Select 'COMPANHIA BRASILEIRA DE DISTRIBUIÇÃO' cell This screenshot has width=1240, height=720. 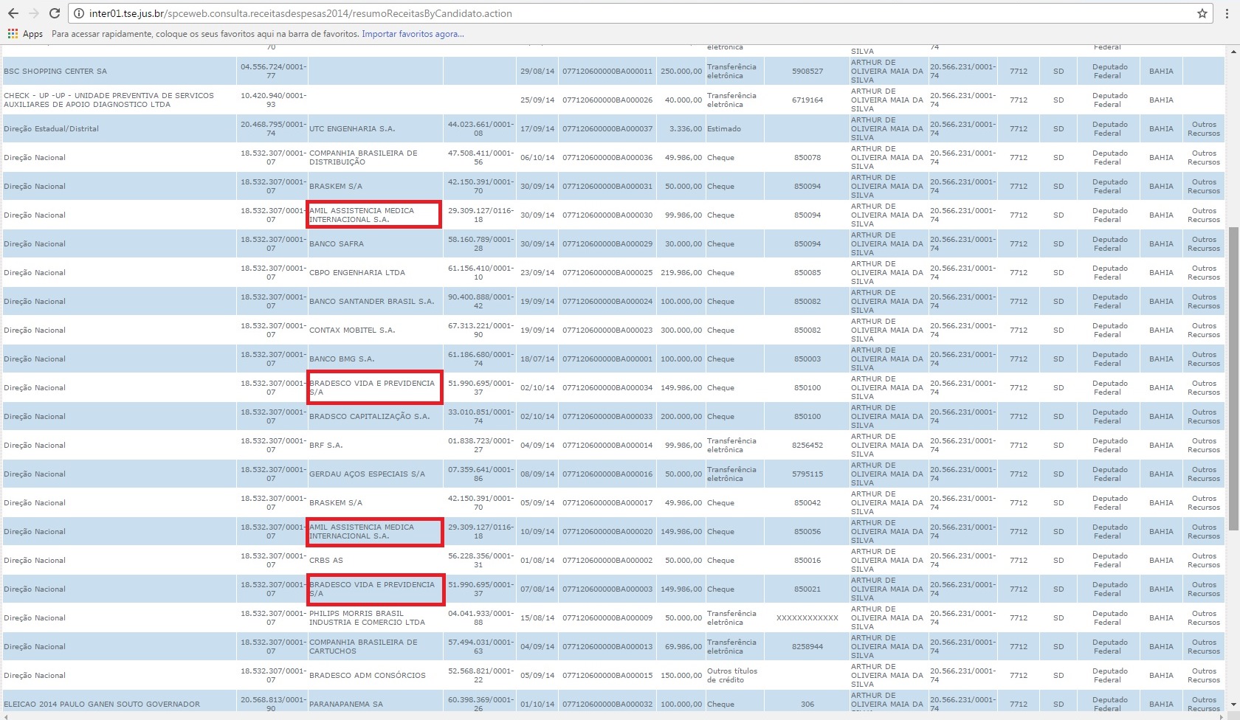375,158
